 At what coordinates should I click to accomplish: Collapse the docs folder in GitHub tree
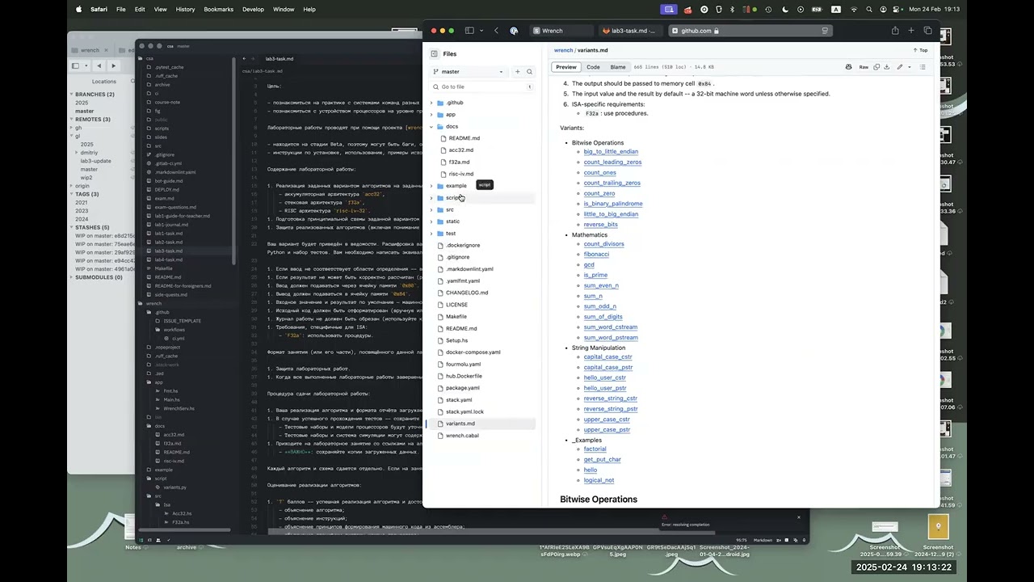pyautogui.click(x=431, y=127)
